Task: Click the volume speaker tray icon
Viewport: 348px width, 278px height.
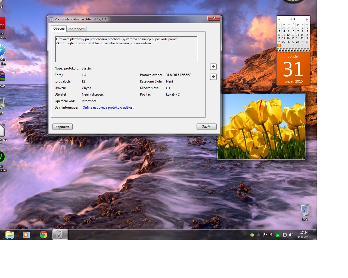Action: pyautogui.click(x=291, y=235)
